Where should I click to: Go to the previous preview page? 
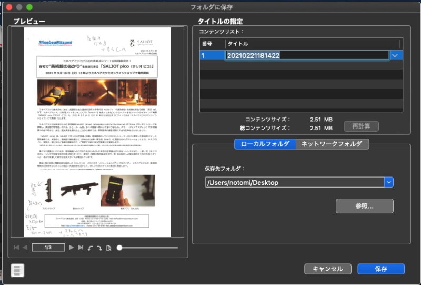point(25,247)
